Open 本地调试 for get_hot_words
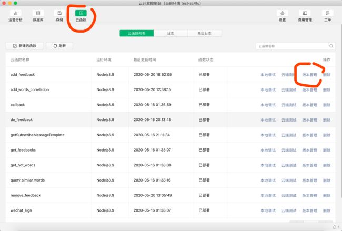Viewport: 342px width, 231px height. click(x=268, y=165)
